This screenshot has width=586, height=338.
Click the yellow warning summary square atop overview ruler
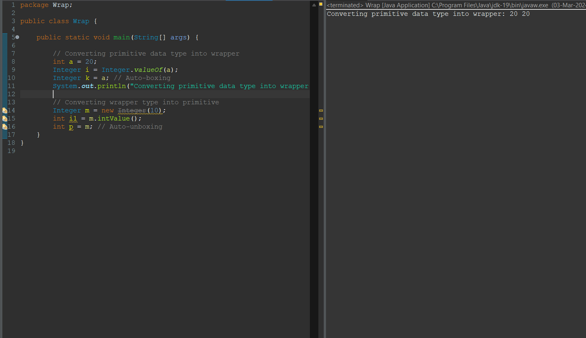click(320, 5)
